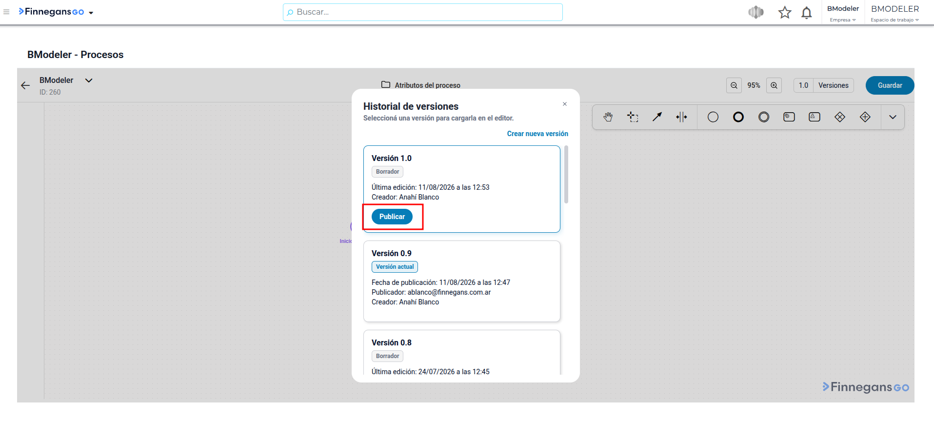Image resolution: width=934 pixels, height=442 pixels.
Task: Click the BModeler - Procesos page heading
Action: 76,55
